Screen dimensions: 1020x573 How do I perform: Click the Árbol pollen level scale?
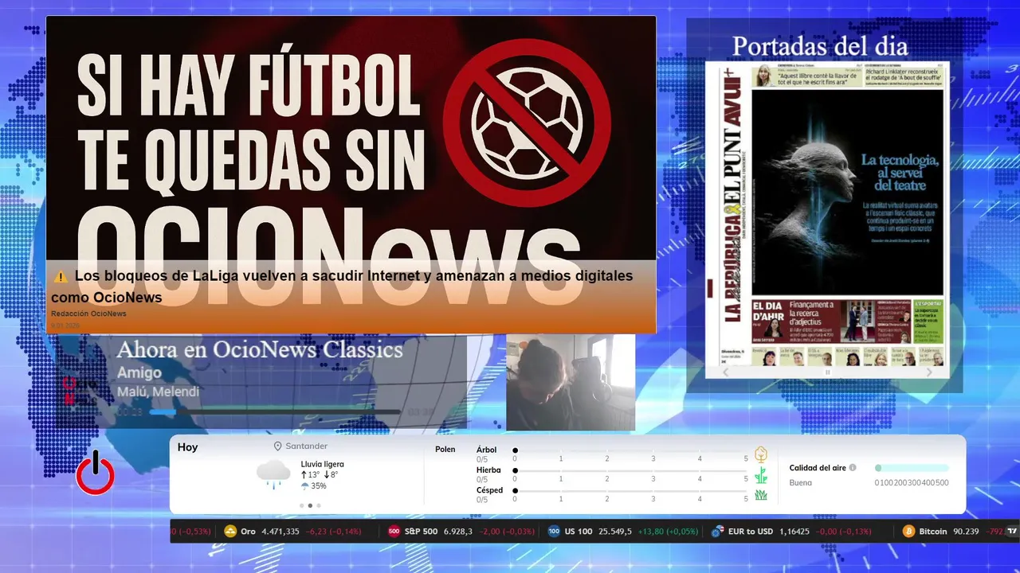click(631, 450)
